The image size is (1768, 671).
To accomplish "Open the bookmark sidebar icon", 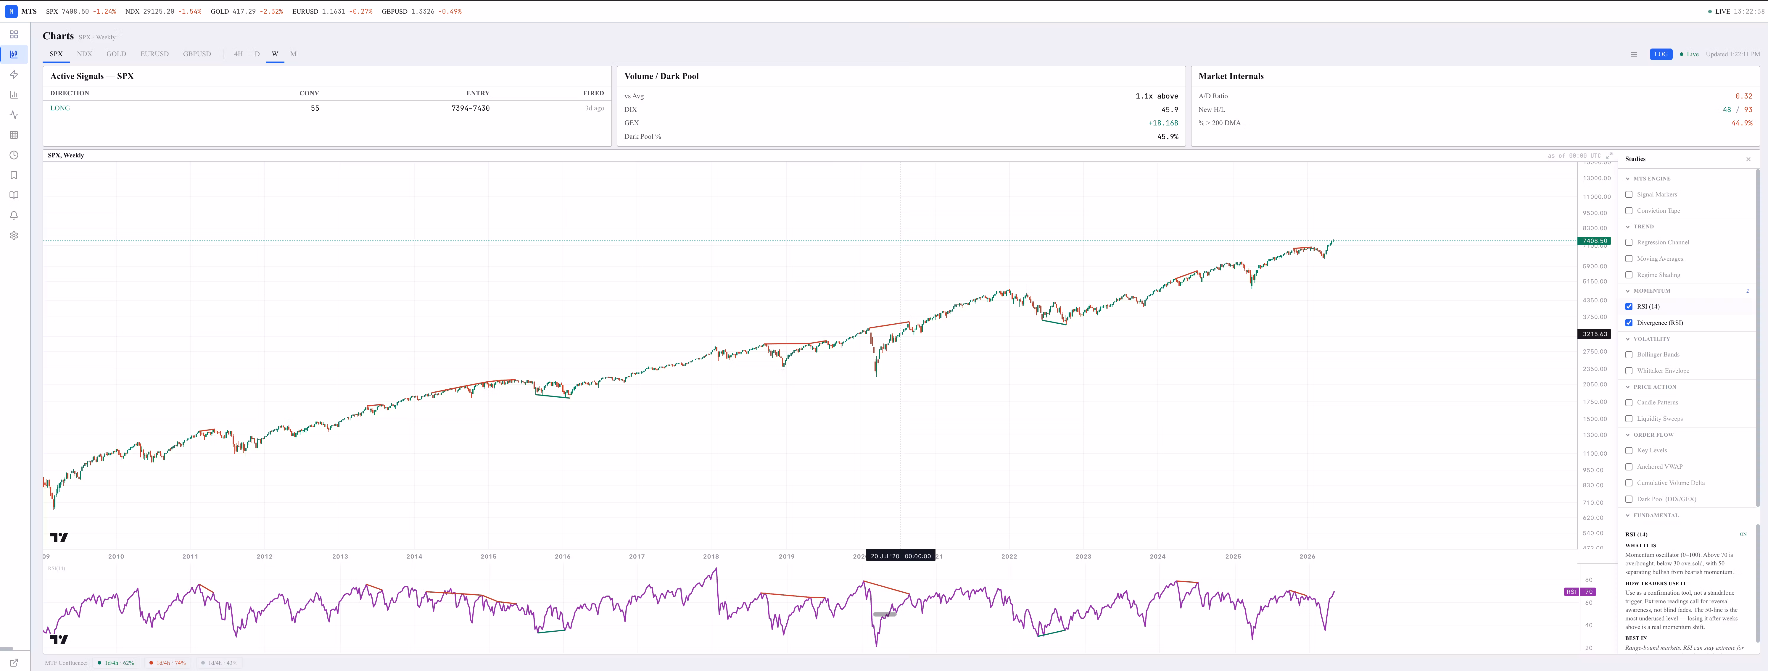I will 14,175.
